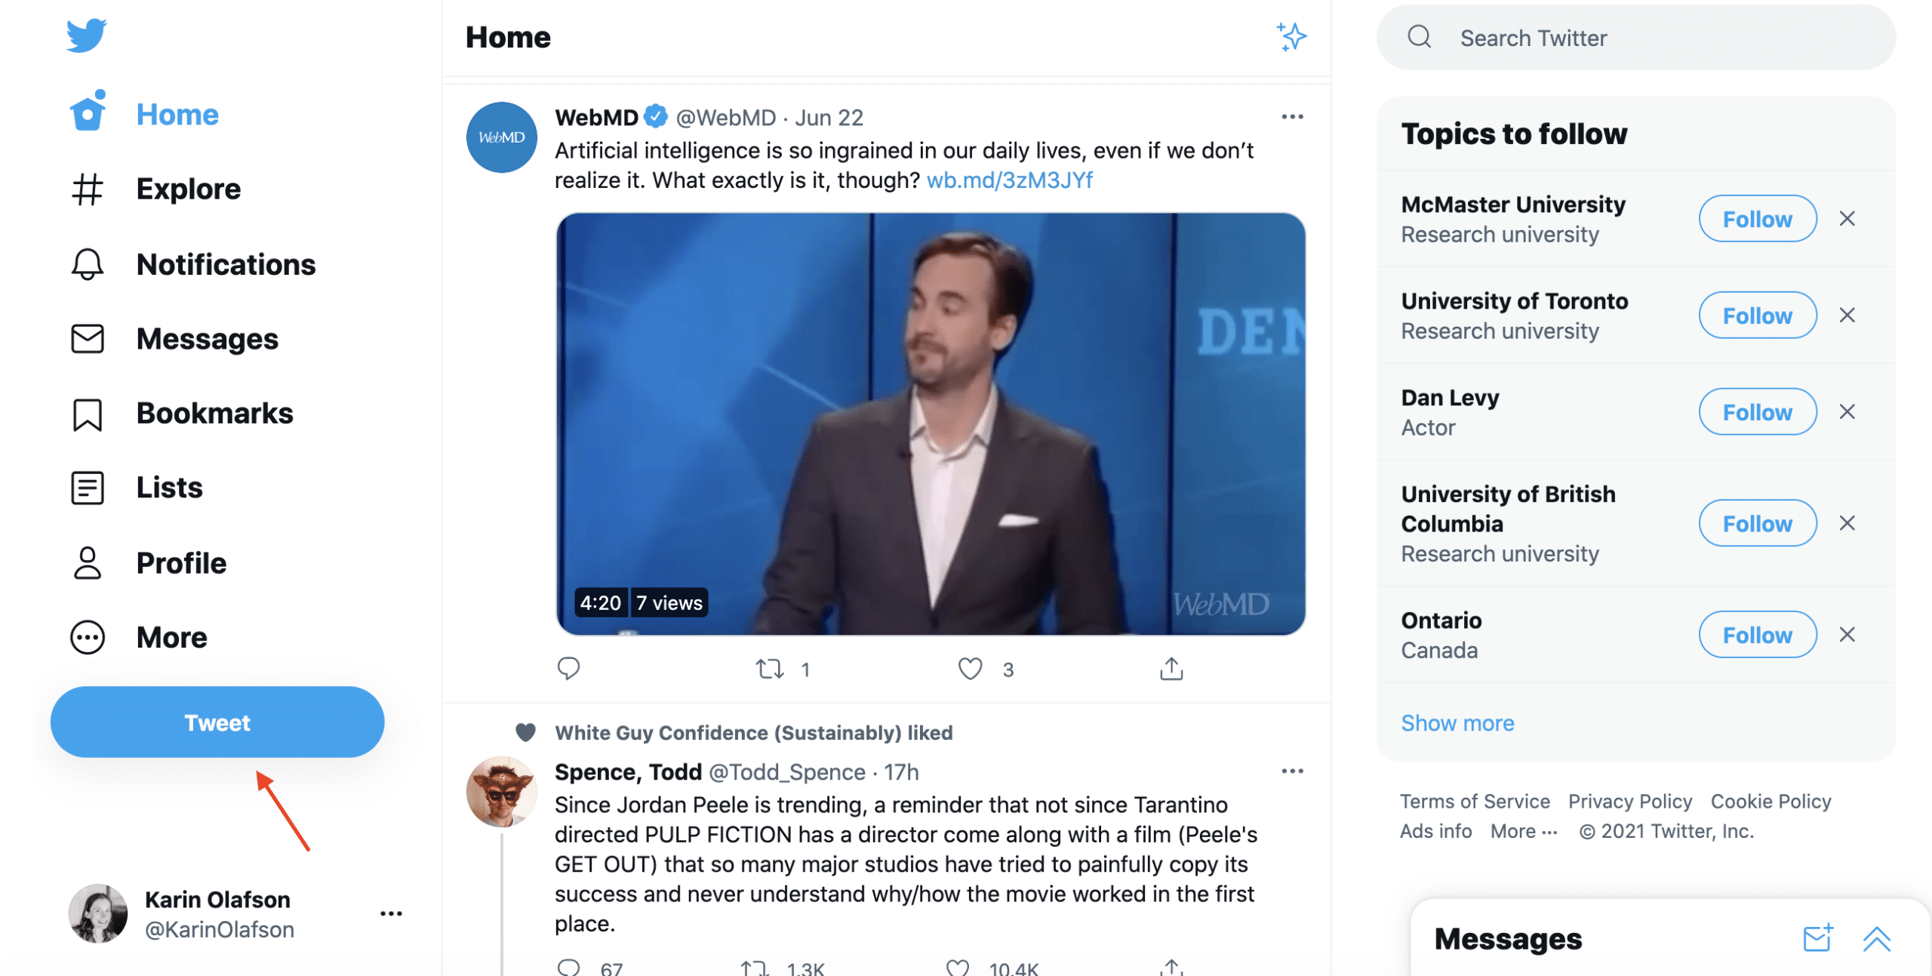The width and height of the screenshot is (1932, 976).
Task: Expand the Messages drawer
Action: tap(1876, 938)
